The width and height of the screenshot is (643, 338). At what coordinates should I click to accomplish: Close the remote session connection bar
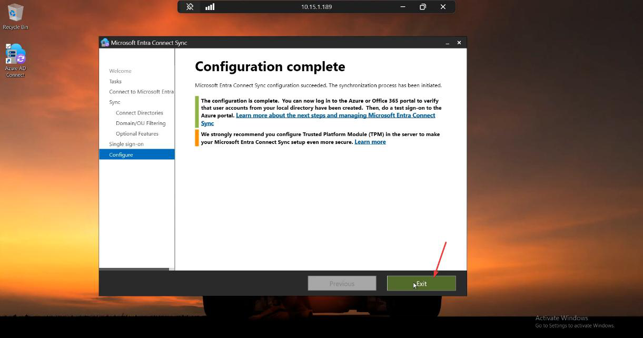click(443, 7)
